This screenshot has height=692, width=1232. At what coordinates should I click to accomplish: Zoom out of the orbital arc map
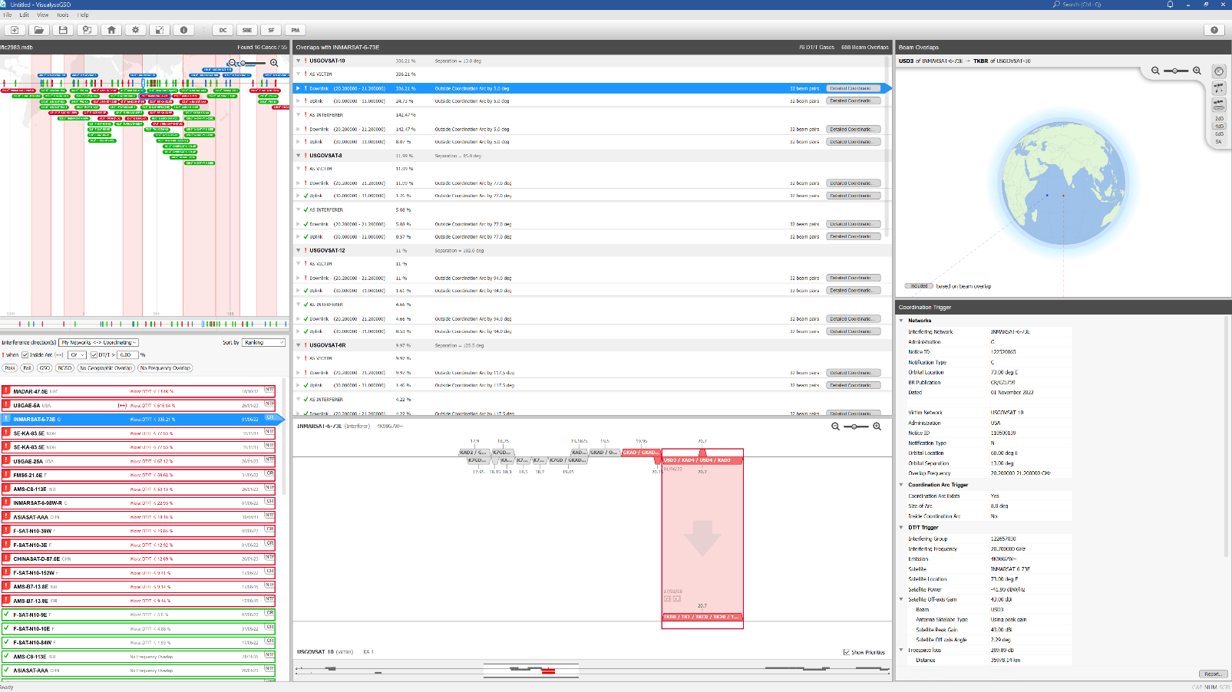(x=232, y=63)
